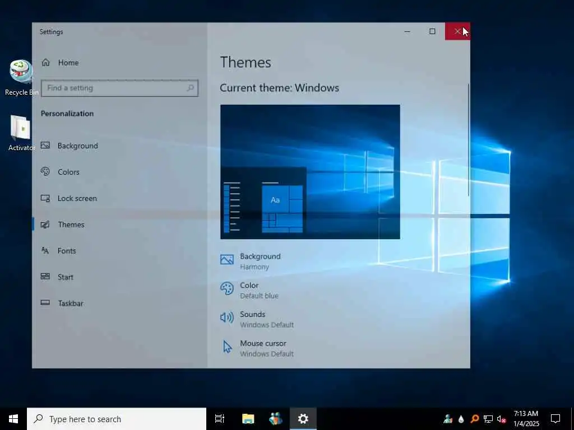Viewport: 574px width, 430px height.
Task: Click the current theme preview image
Action: [x=310, y=172]
